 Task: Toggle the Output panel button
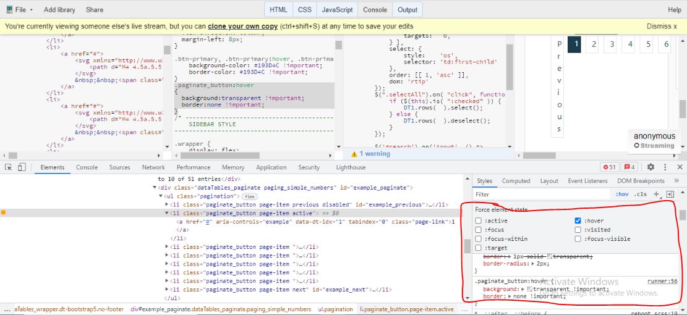tap(408, 10)
